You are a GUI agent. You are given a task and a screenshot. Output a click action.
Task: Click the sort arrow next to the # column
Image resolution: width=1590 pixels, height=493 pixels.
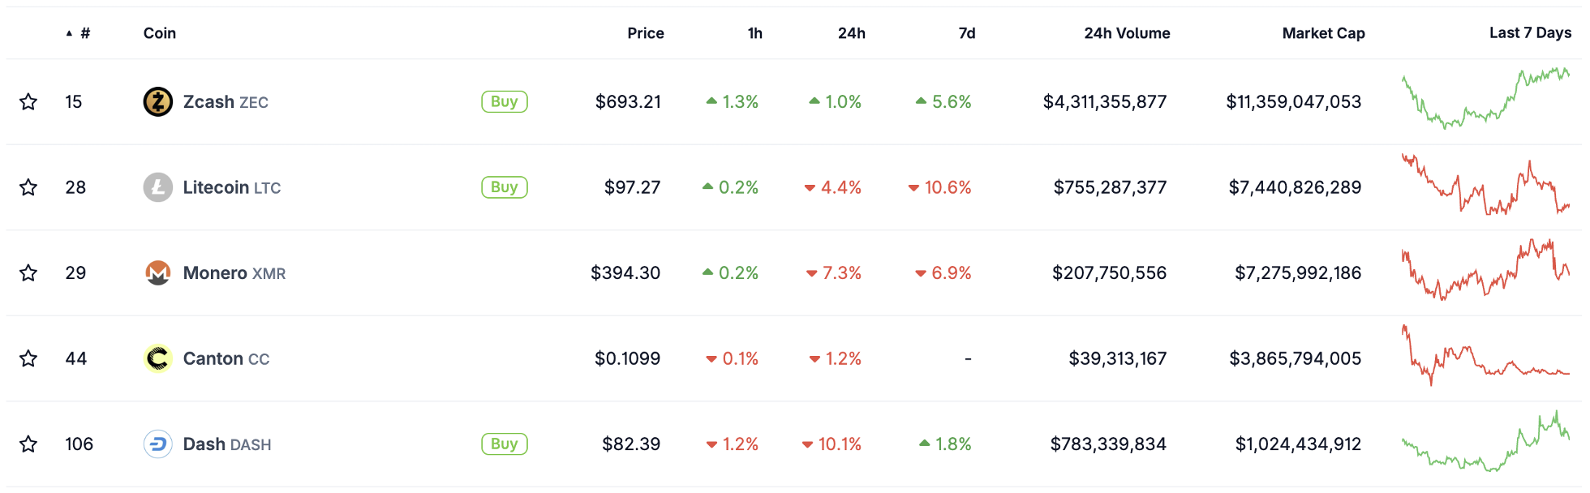(69, 33)
